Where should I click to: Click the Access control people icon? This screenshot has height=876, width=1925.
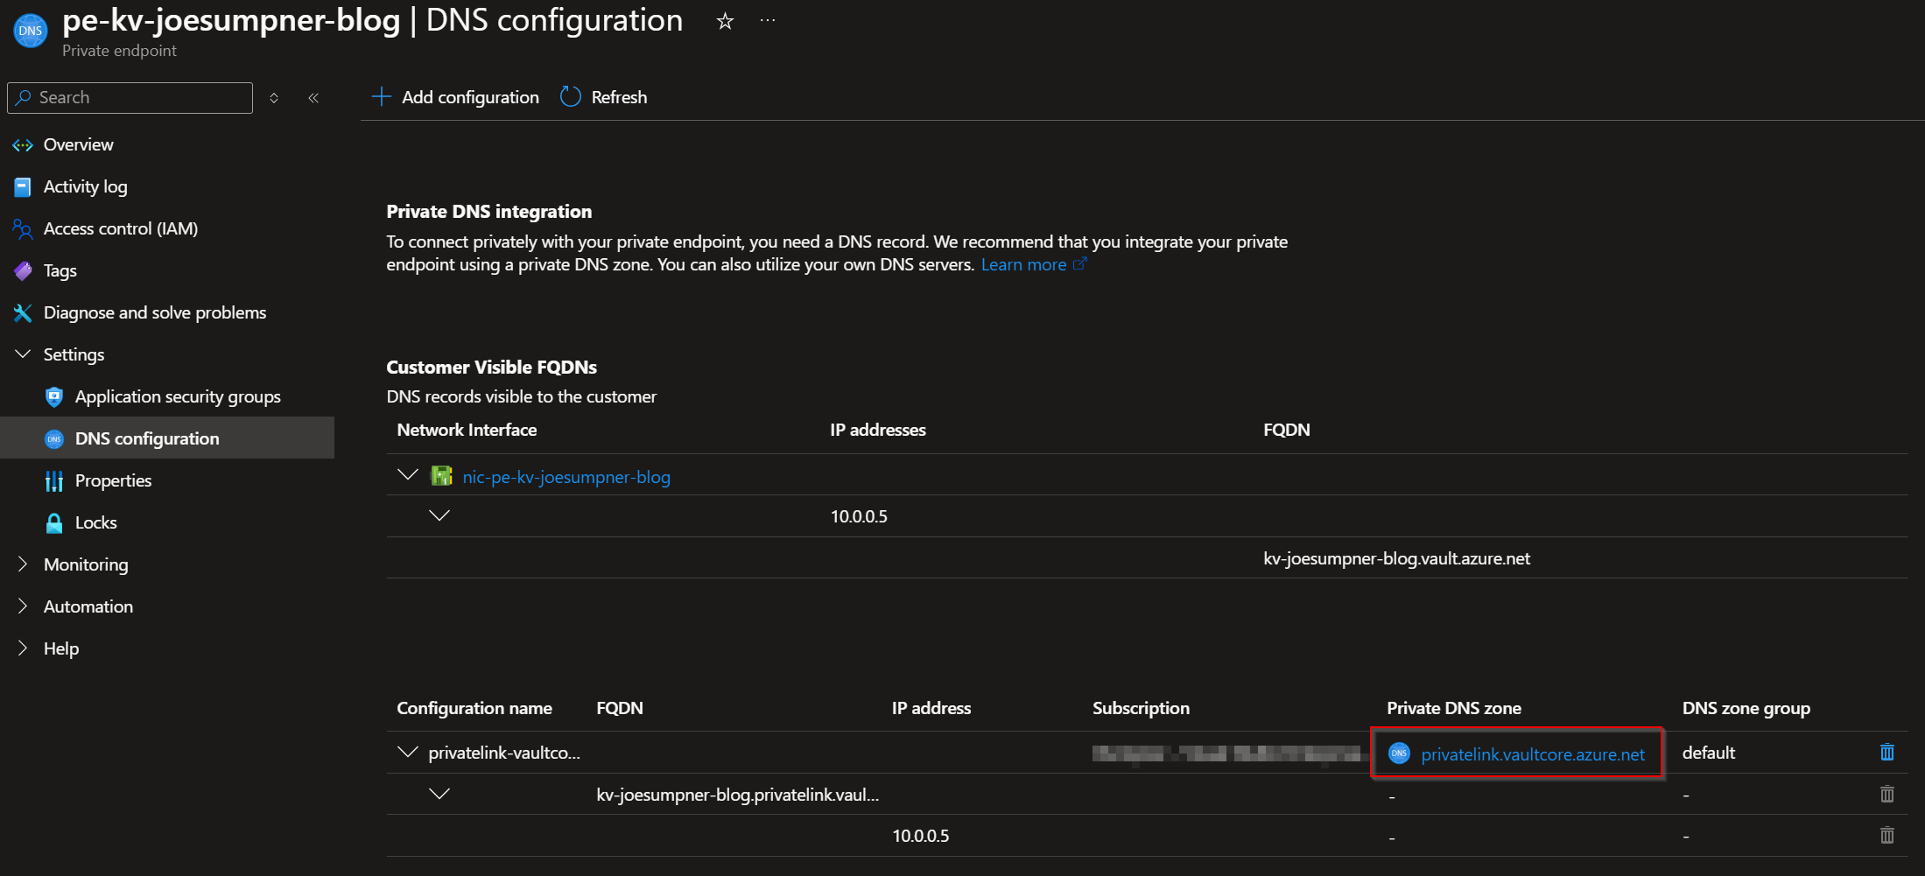[x=23, y=229]
